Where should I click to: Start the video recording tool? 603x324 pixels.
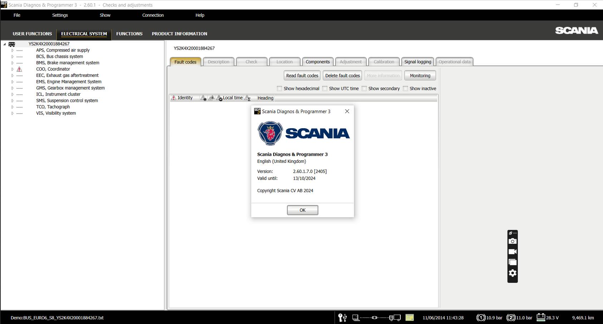click(x=513, y=251)
